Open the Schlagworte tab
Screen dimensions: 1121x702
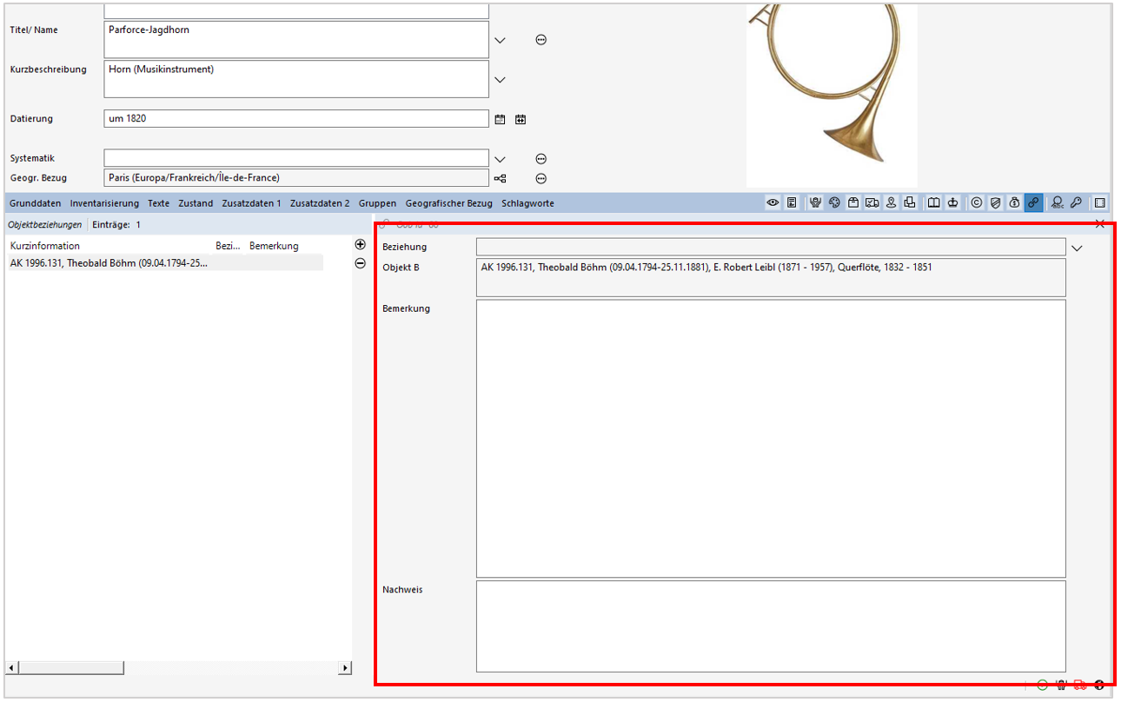(527, 202)
